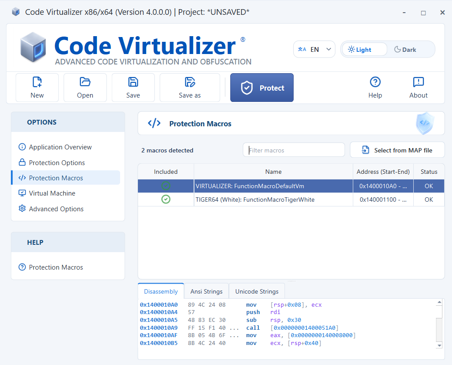Click the shield icon on the Protect button
Screen dimensions: 452x365
pyautogui.click(x=247, y=88)
